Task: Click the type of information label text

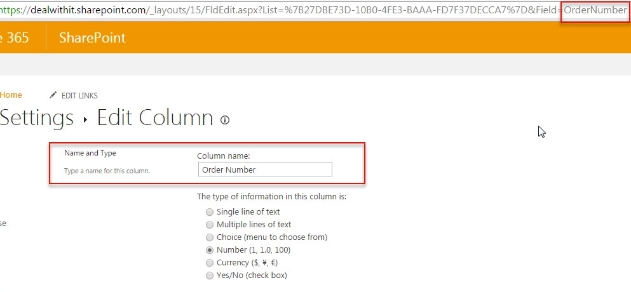Action: [x=271, y=197]
